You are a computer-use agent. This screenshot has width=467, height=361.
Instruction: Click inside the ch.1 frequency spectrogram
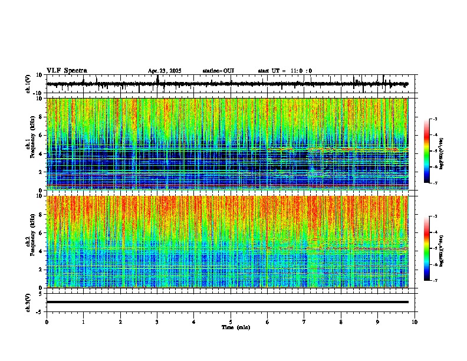[x=227, y=144]
